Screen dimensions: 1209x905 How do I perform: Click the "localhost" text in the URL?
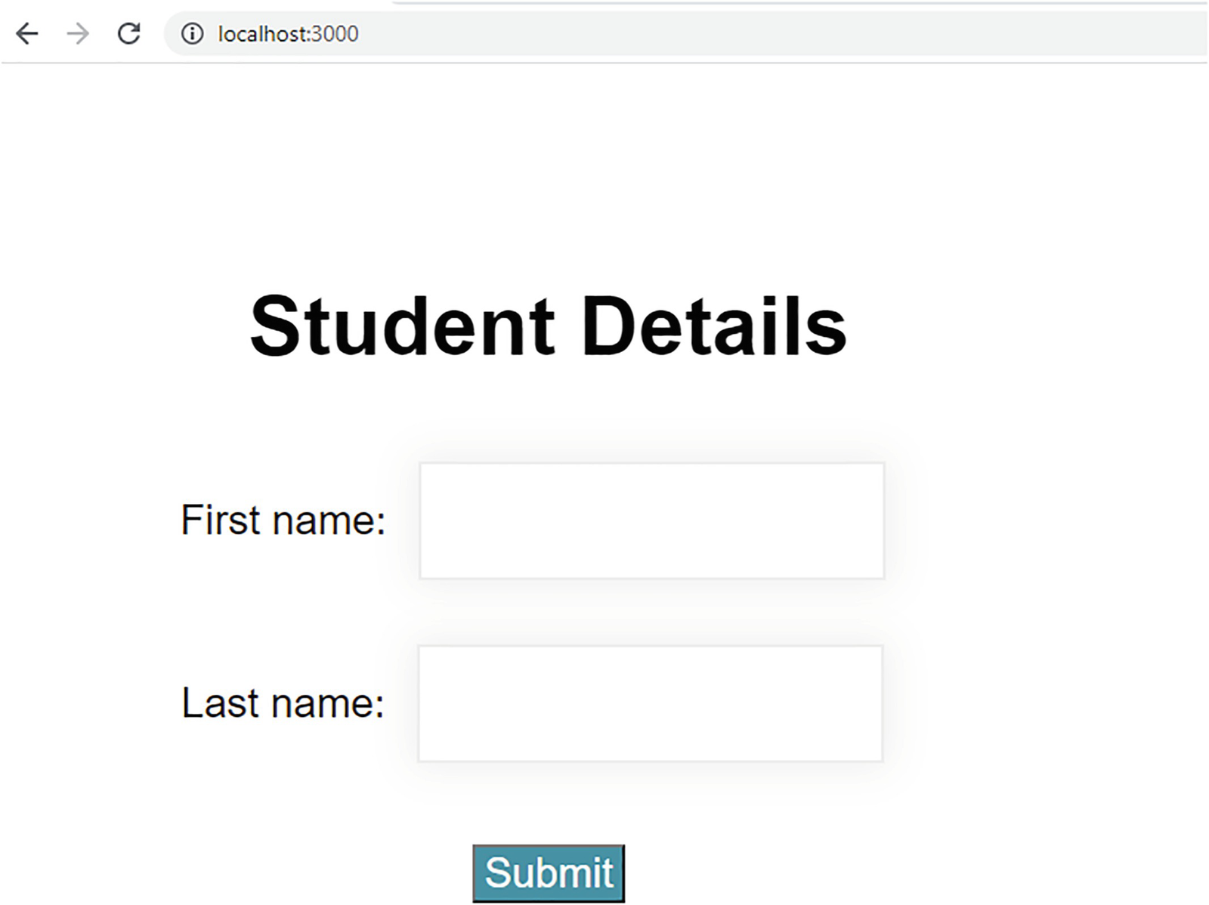point(262,34)
